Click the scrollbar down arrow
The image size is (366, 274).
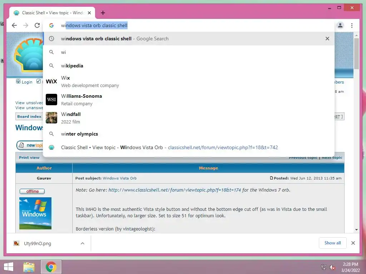[x=356, y=230]
